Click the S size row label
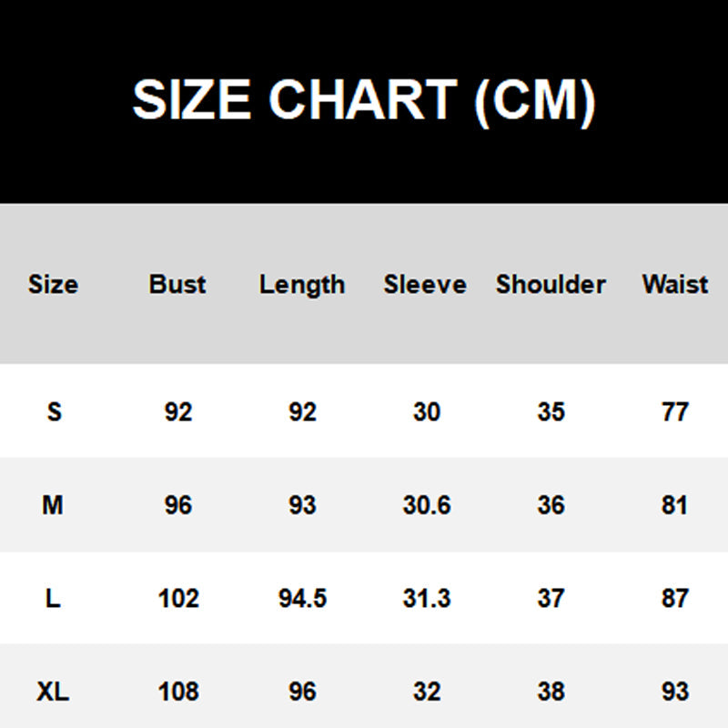 pyautogui.click(x=54, y=411)
